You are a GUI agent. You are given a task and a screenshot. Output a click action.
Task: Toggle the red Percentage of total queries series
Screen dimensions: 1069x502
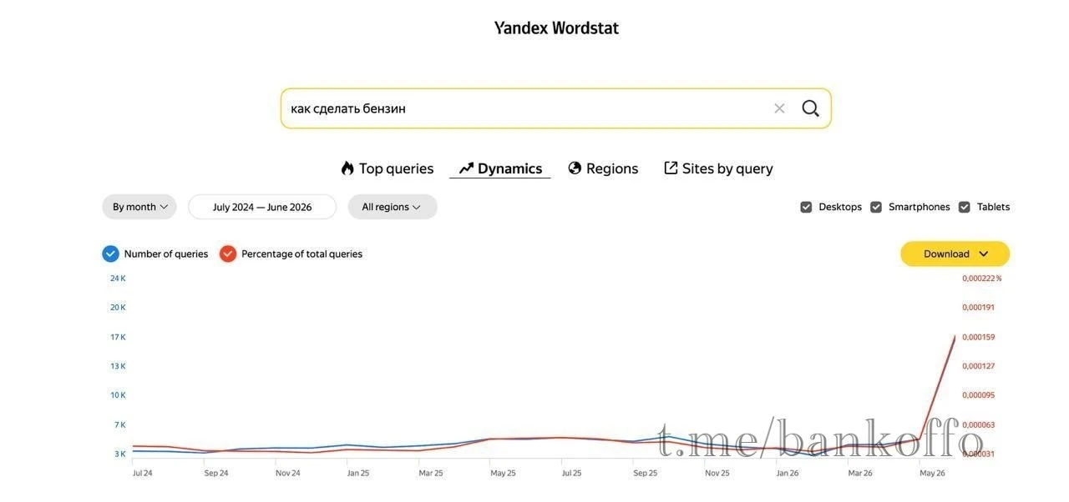point(228,254)
